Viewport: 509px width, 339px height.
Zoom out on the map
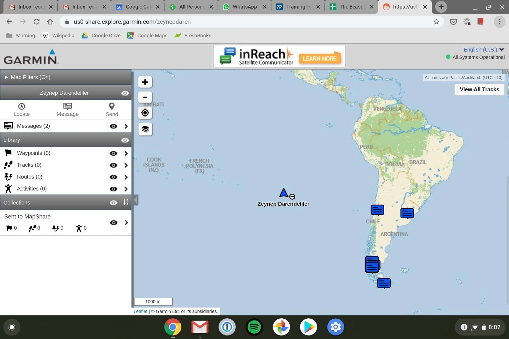point(145,97)
